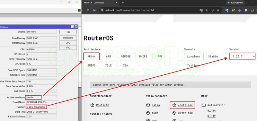Click the CPU Count value field
This screenshot has width=257, height=121.
pyautogui.click(x=41, y=54)
